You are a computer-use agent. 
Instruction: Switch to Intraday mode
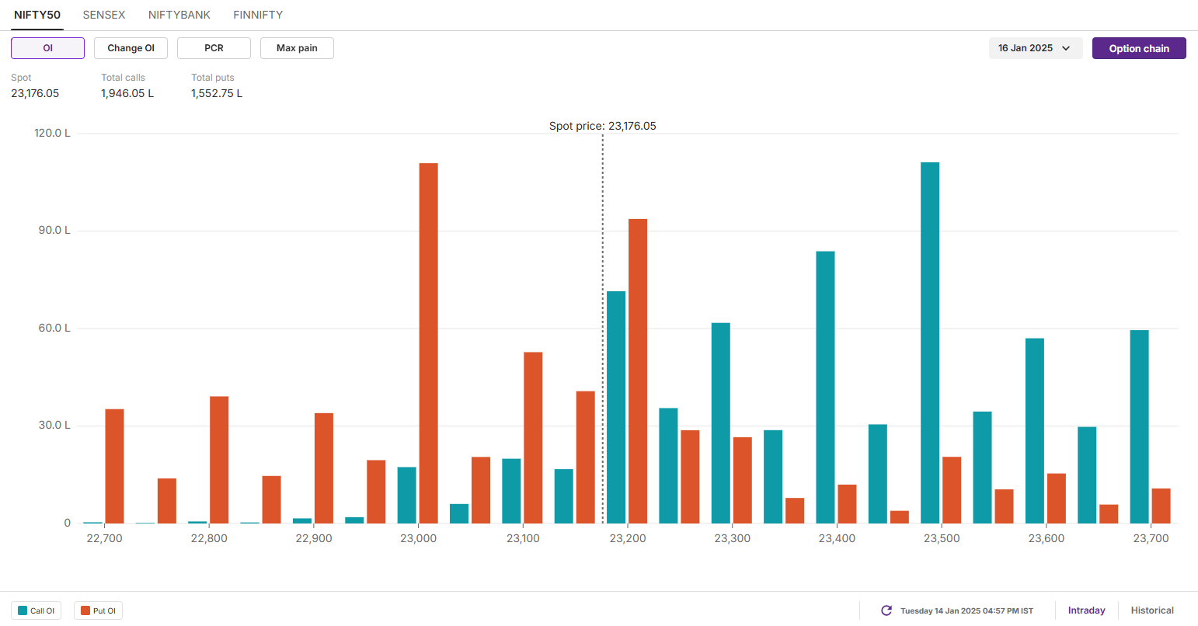1086,610
